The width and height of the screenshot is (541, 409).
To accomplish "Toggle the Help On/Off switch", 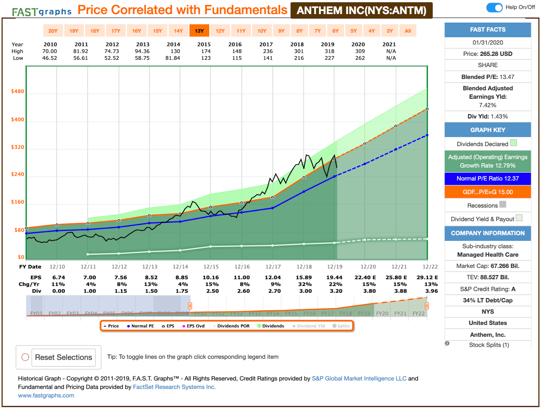I will pos(494,7).
